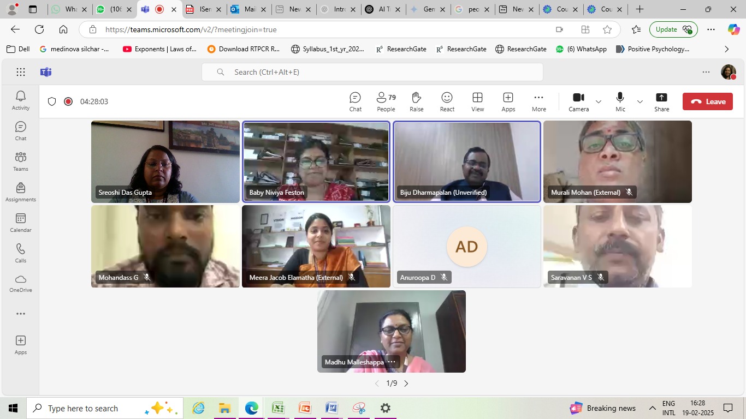Open the Dell bookmark folder
The image size is (746, 419).
[18, 49]
